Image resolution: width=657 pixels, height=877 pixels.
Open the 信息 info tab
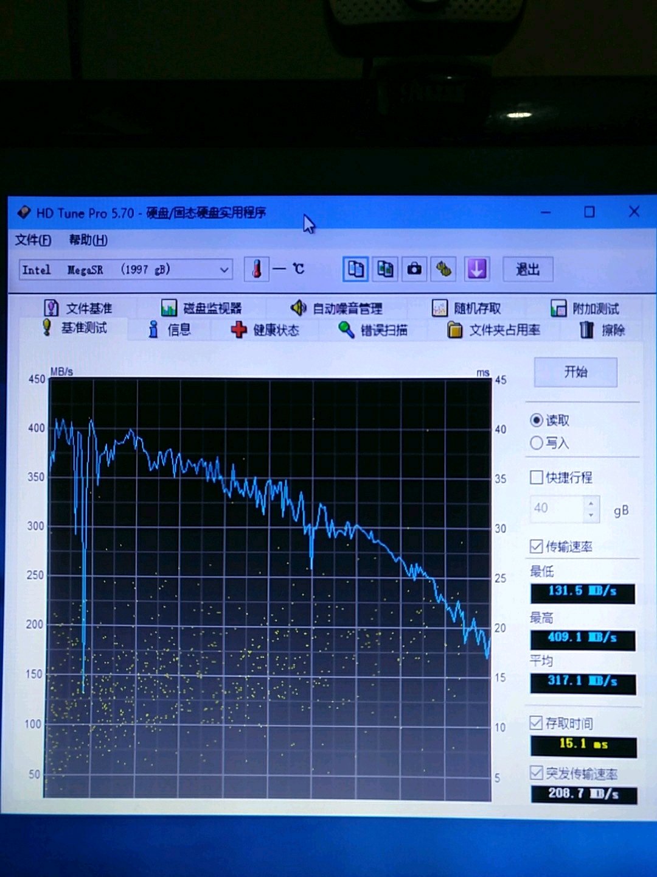(x=169, y=330)
